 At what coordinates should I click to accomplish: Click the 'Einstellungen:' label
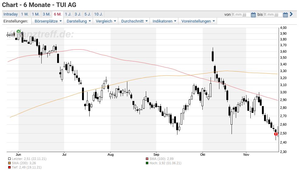click(15, 21)
